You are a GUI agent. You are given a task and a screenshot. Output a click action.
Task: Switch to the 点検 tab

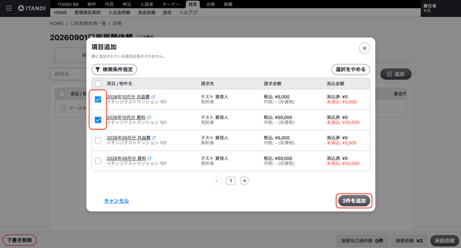tap(211, 4)
